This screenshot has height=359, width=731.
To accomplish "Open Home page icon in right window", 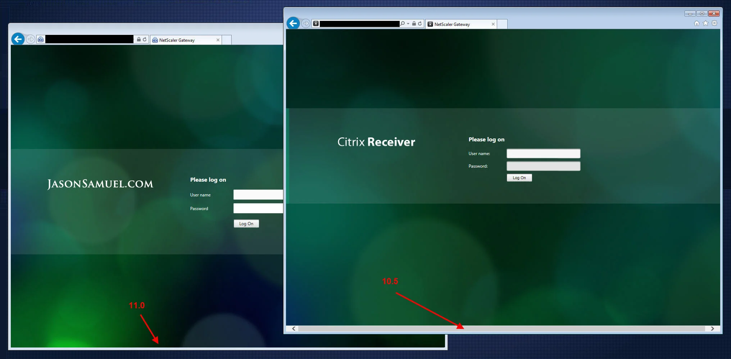I will click(697, 23).
